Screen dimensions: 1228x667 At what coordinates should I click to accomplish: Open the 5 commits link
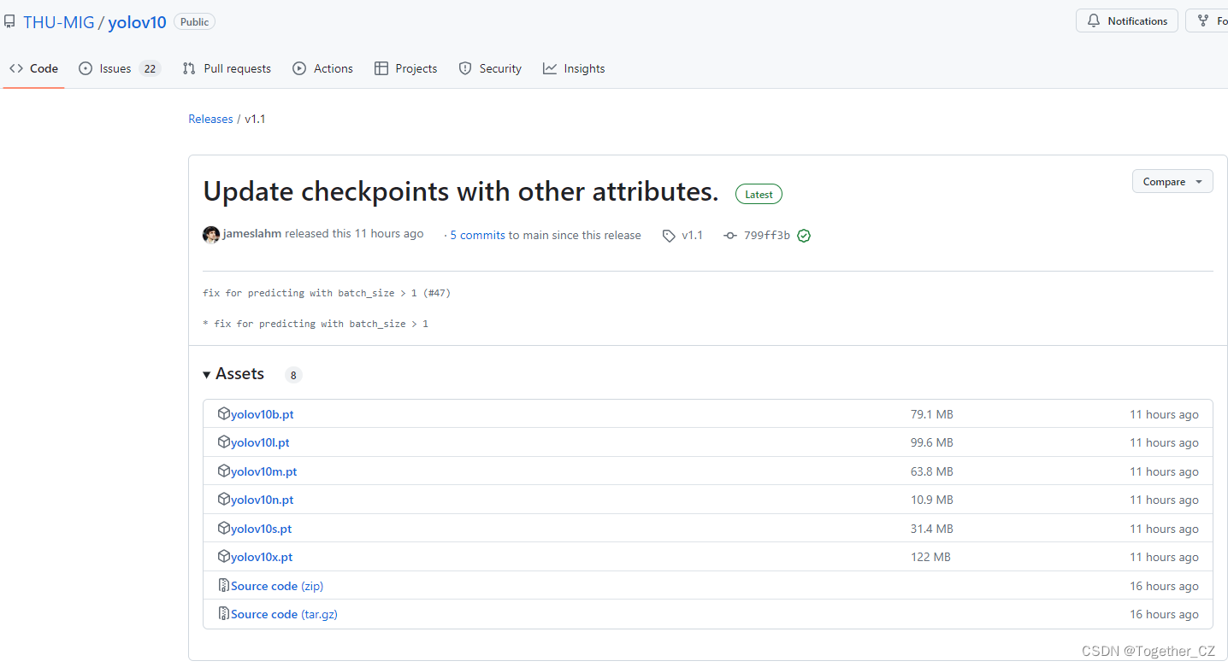[x=477, y=235]
